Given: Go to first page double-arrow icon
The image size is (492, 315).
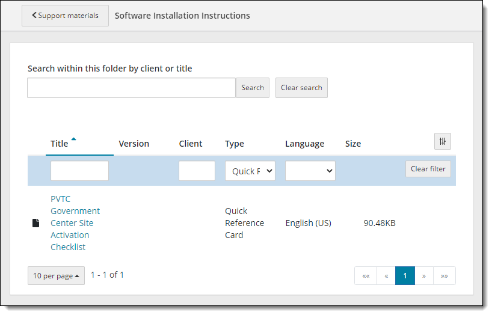Looking at the screenshot, I should (x=366, y=276).
